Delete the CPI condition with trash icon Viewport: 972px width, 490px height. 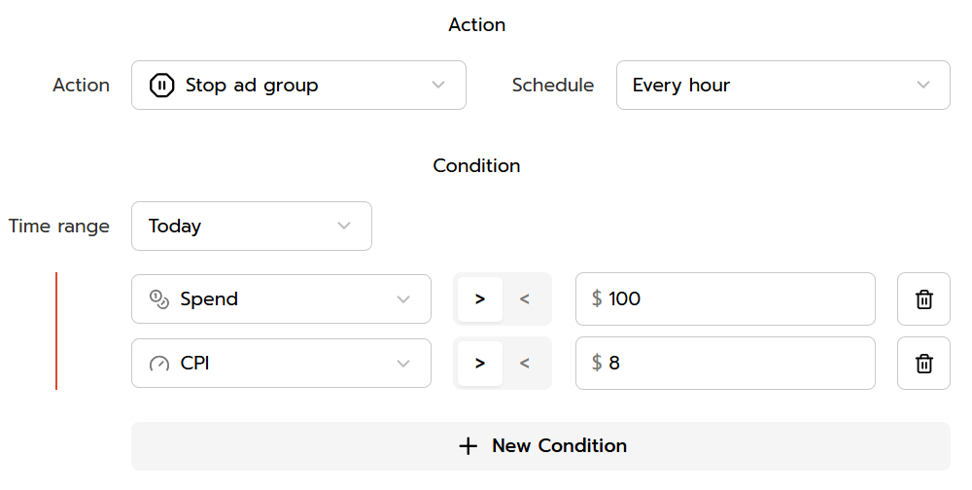point(923,364)
